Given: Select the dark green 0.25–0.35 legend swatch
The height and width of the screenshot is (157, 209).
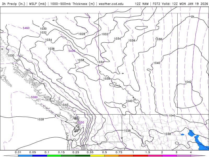Looking at the screenshot, I should [83, 156].
